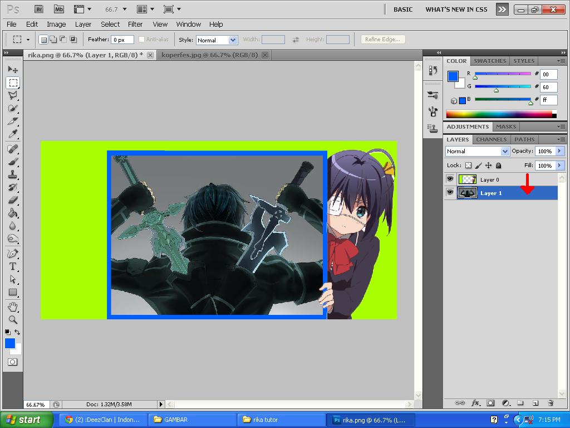Swap foreground and background colors
The image size is (570, 428).
[17, 332]
